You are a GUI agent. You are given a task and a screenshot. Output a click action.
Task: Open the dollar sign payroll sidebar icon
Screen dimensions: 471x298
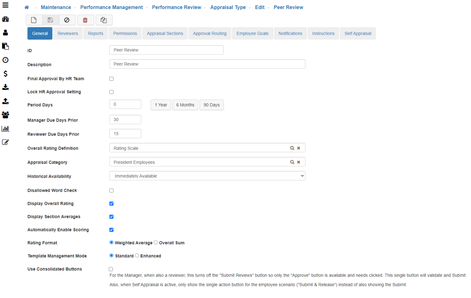tap(5, 74)
